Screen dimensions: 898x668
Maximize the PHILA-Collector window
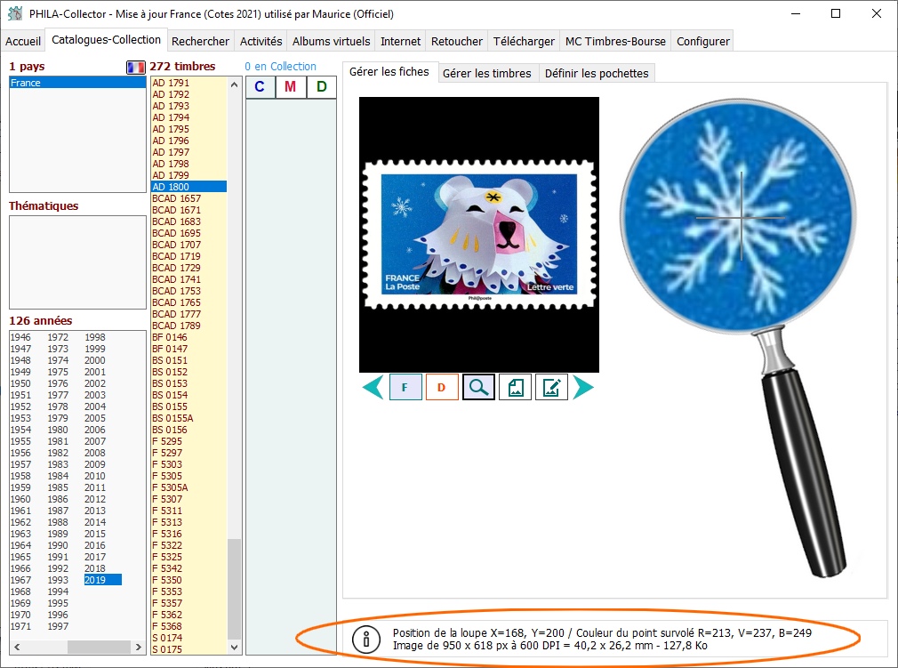836,13
